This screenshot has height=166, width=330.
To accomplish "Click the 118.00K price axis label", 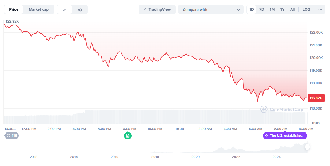I will coord(316,83).
